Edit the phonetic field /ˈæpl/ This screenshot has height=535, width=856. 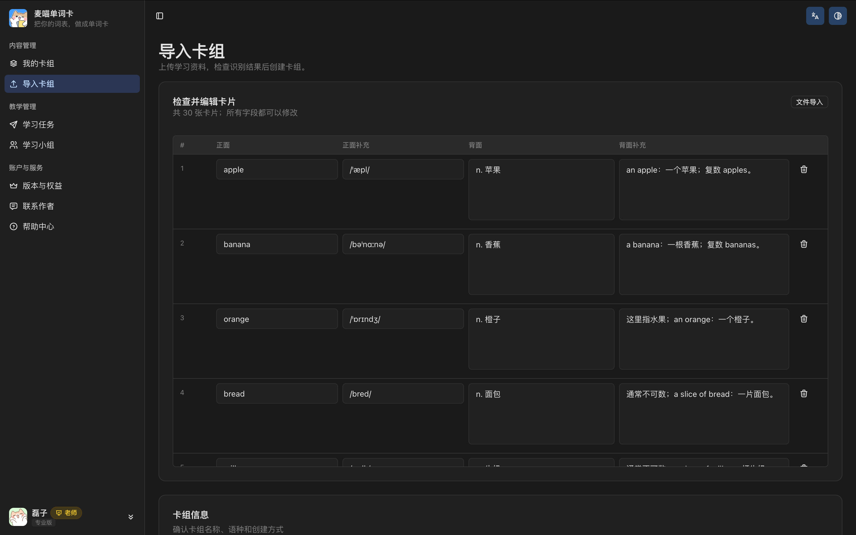pos(403,170)
